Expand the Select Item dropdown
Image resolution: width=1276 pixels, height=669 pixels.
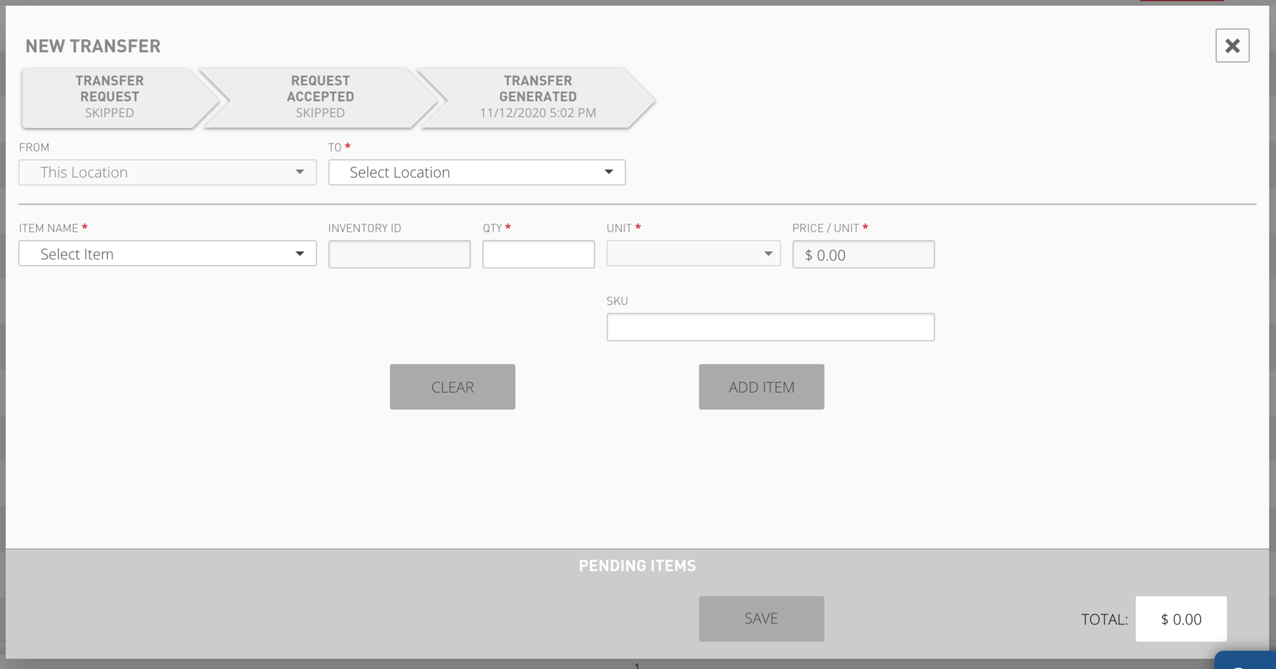click(167, 254)
